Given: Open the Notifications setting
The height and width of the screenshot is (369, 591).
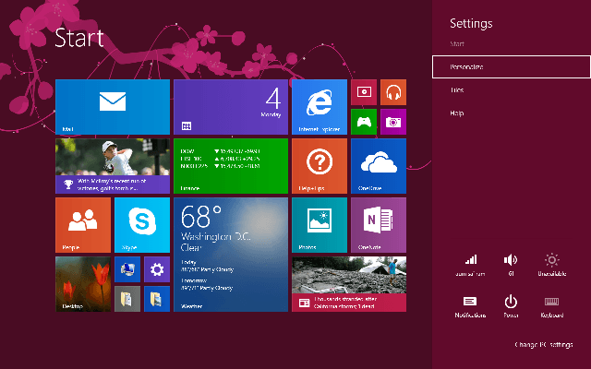Looking at the screenshot, I should coord(470,306).
